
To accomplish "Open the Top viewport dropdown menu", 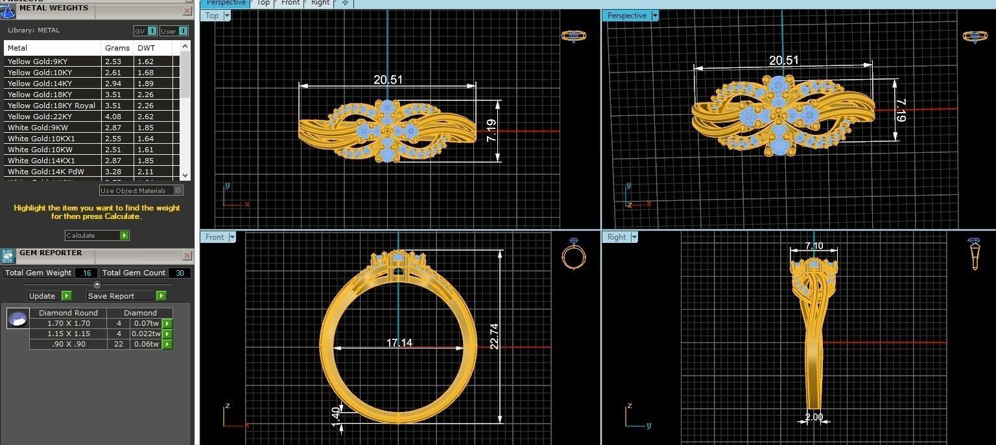I will (227, 16).
